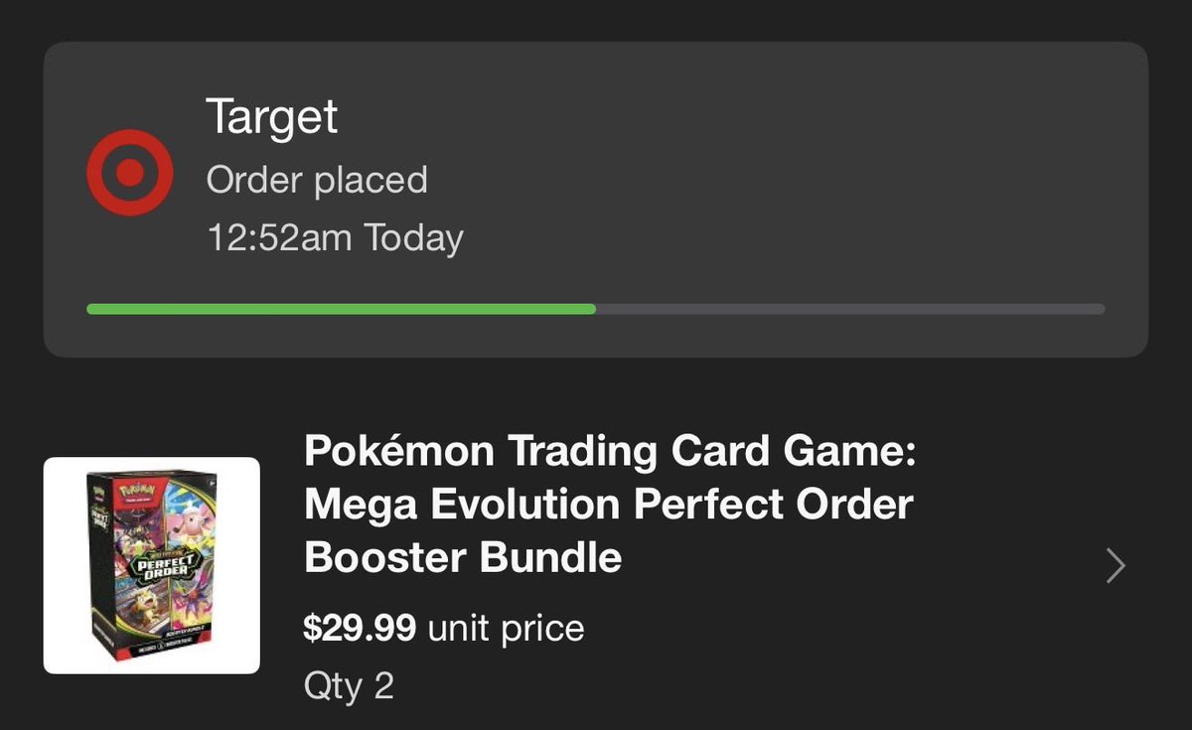Open the product details chevron arrow
The width and height of the screenshot is (1192, 730).
1117,565
